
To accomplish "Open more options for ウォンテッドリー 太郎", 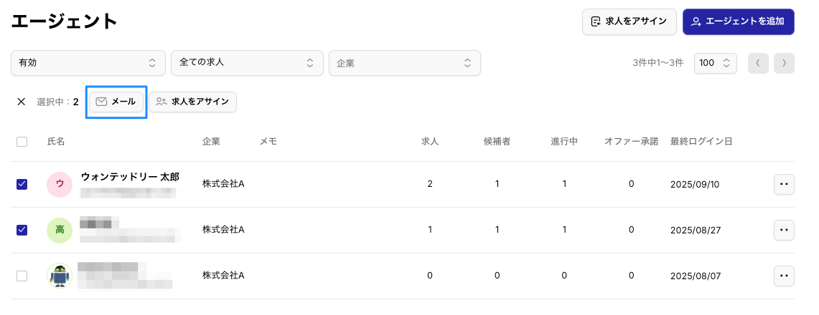I will coord(784,184).
